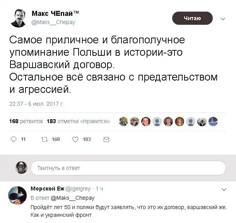
Task: Click the envelope direct message icon
Action: (106, 139)
